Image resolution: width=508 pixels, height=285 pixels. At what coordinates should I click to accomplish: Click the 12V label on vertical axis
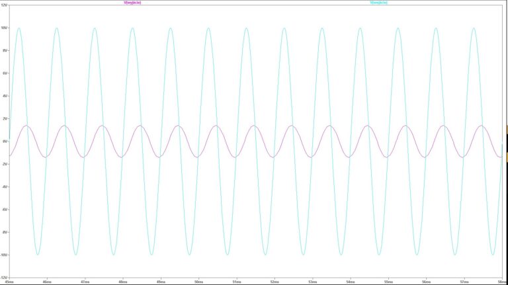(x=3, y=6)
